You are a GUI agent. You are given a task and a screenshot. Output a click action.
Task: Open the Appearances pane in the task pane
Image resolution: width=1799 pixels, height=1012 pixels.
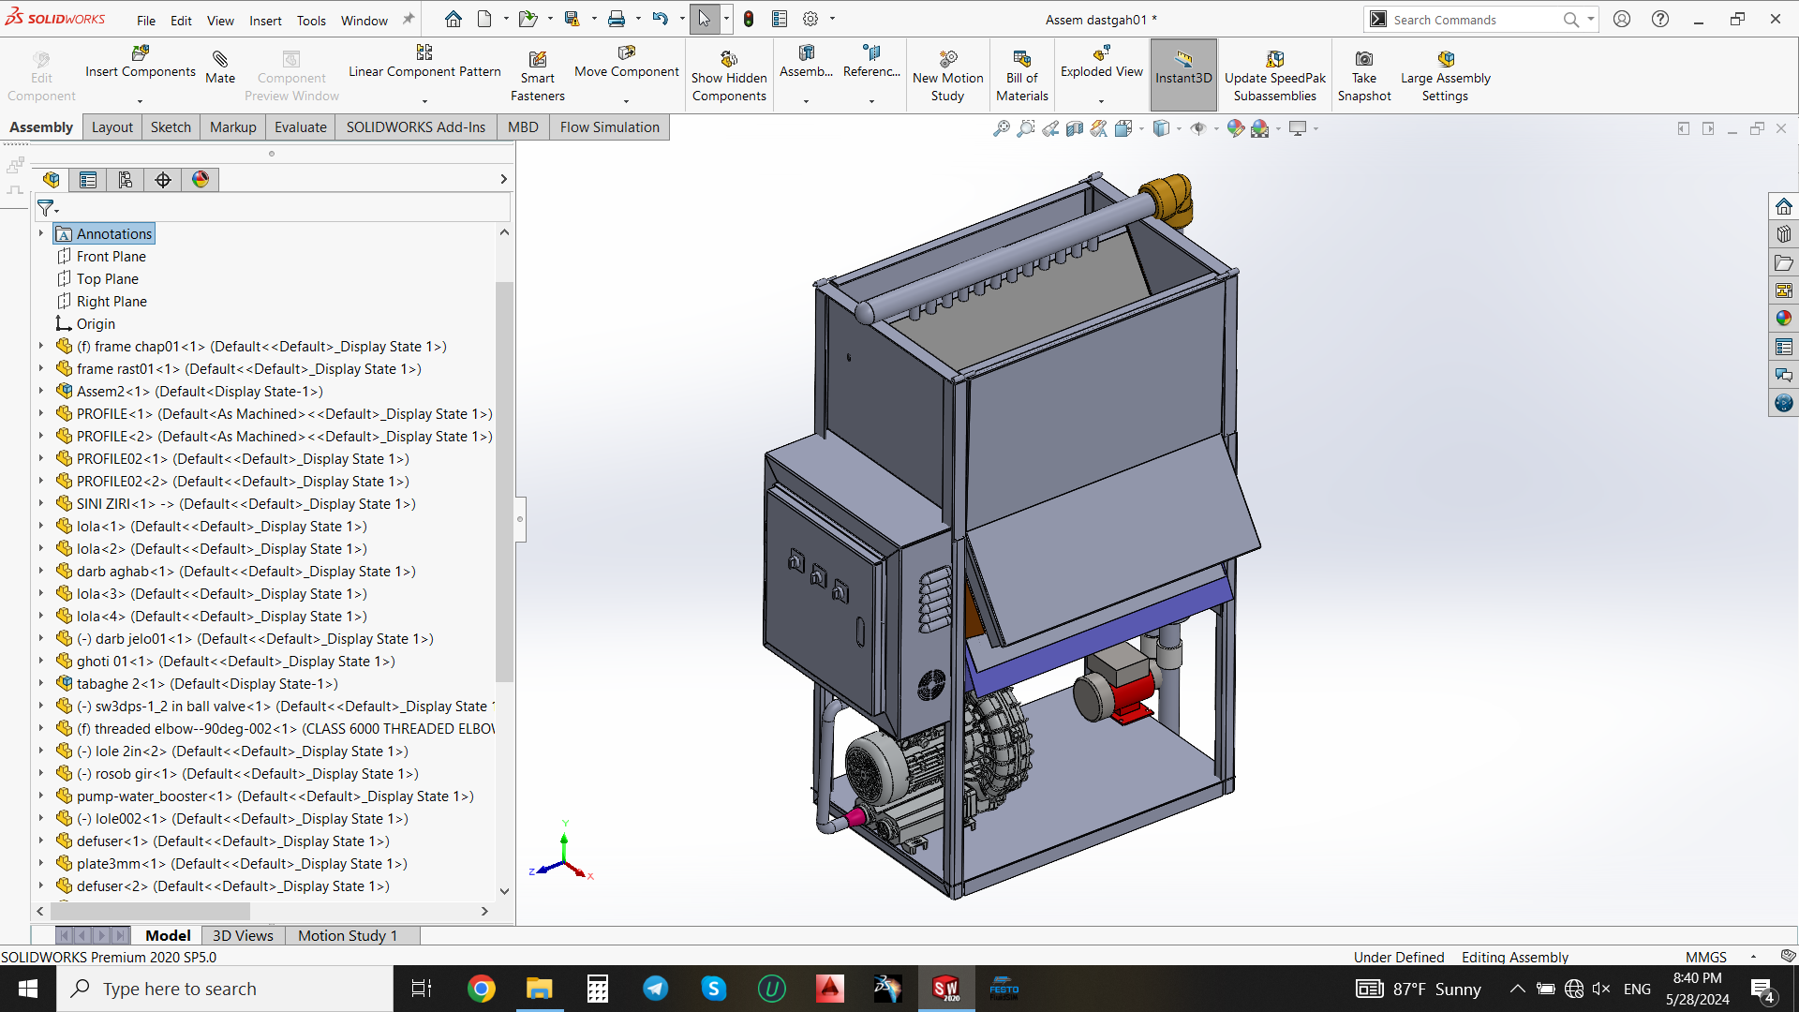(x=1783, y=319)
